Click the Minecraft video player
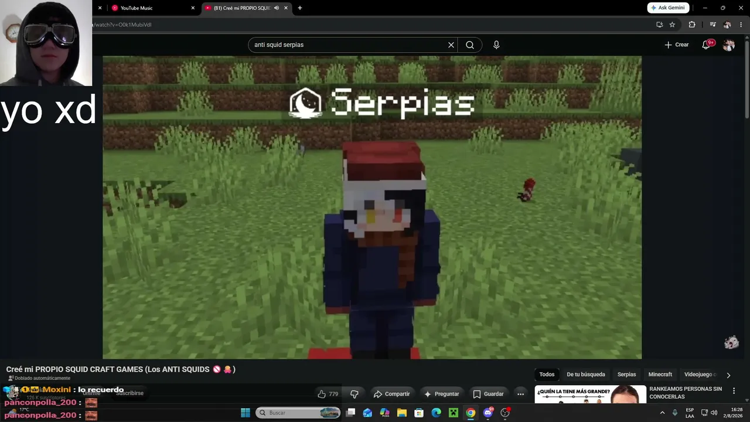Viewport: 750px width, 422px height. pyautogui.click(x=372, y=207)
